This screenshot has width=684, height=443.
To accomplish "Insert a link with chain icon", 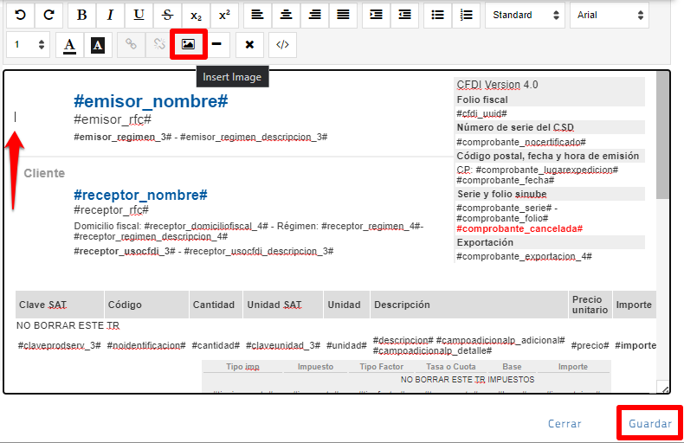I will (131, 44).
